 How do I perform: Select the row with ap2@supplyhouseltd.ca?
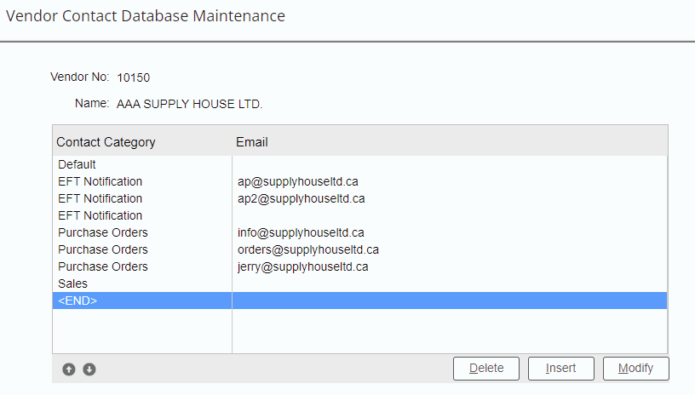(301, 198)
